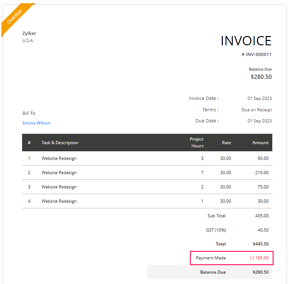Click the Bill To label

(x=28, y=113)
